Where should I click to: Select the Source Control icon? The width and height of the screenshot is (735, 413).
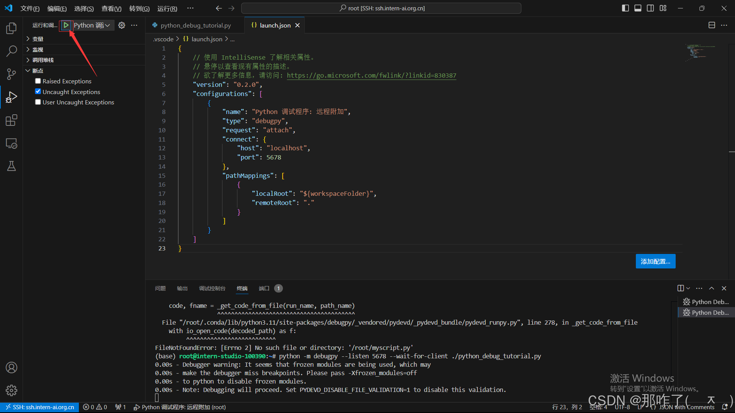(11, 74)
